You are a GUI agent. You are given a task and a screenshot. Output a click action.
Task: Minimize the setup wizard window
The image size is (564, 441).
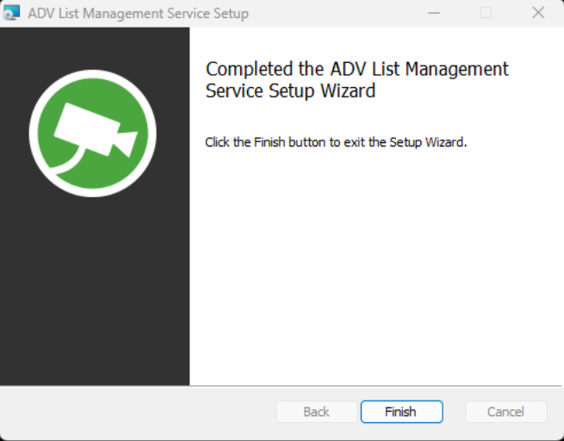pyautogui.click(x=432, y=13)
